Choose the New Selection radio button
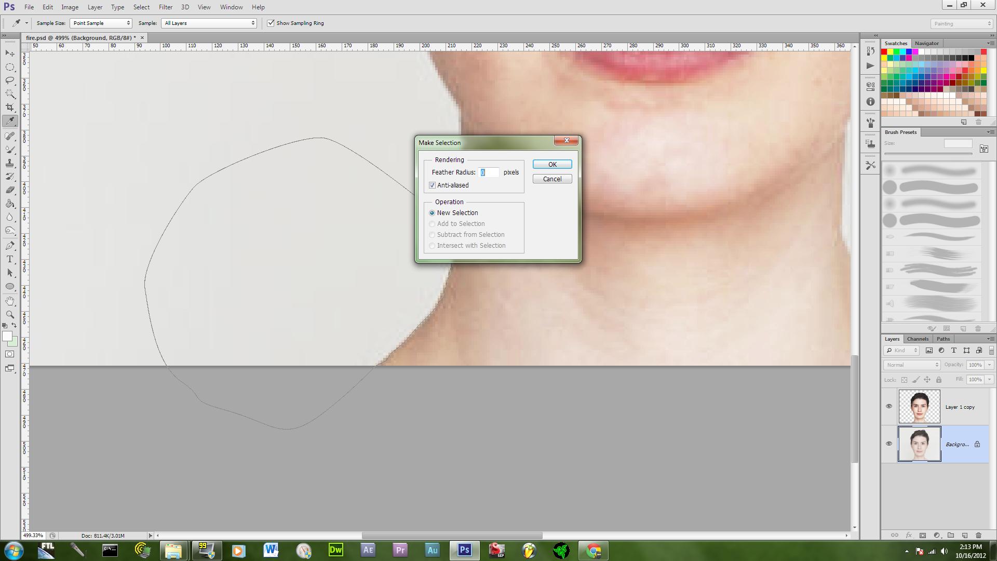The image size is (997, 561). pyautogui.click(x=432, y=213)
